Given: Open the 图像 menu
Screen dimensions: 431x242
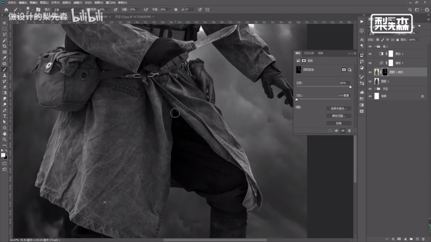Looking at the screenshot, I should 34,2.
